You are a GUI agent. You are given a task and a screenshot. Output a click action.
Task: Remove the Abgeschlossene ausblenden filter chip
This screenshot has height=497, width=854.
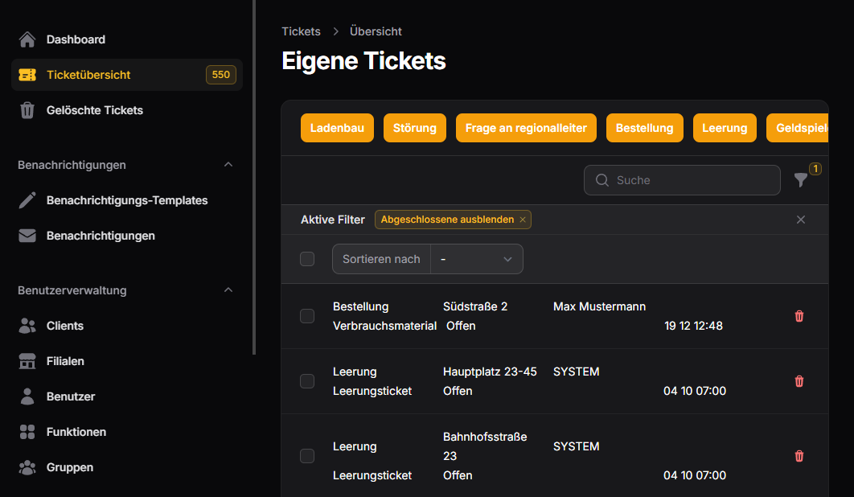(523, 220)
